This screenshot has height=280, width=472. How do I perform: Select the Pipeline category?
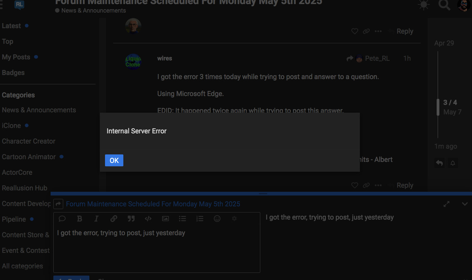click(14, 219)
